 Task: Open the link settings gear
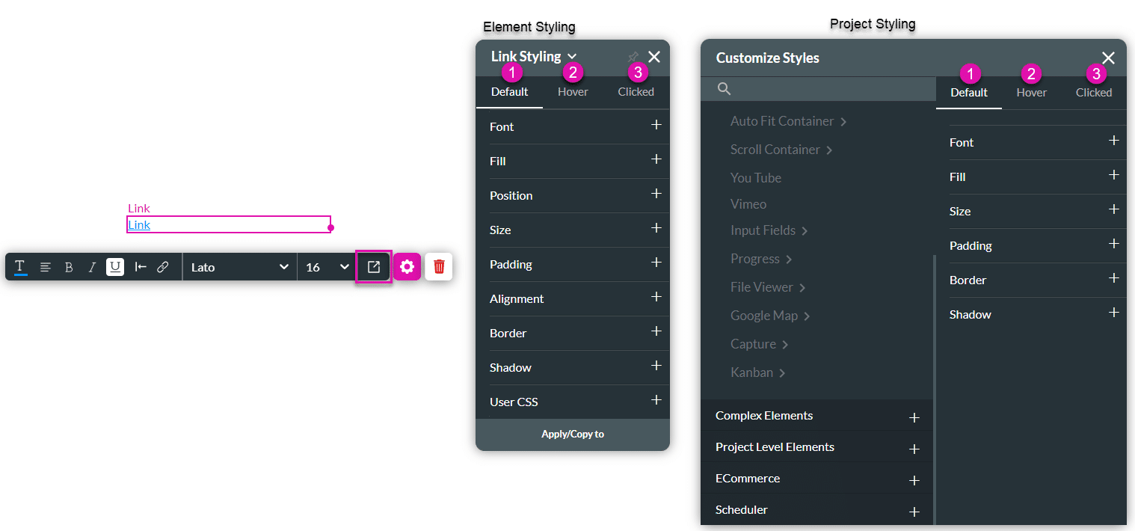pos(407,266)
